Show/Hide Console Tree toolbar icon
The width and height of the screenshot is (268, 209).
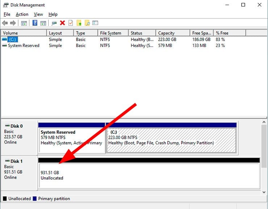[24, 23]
